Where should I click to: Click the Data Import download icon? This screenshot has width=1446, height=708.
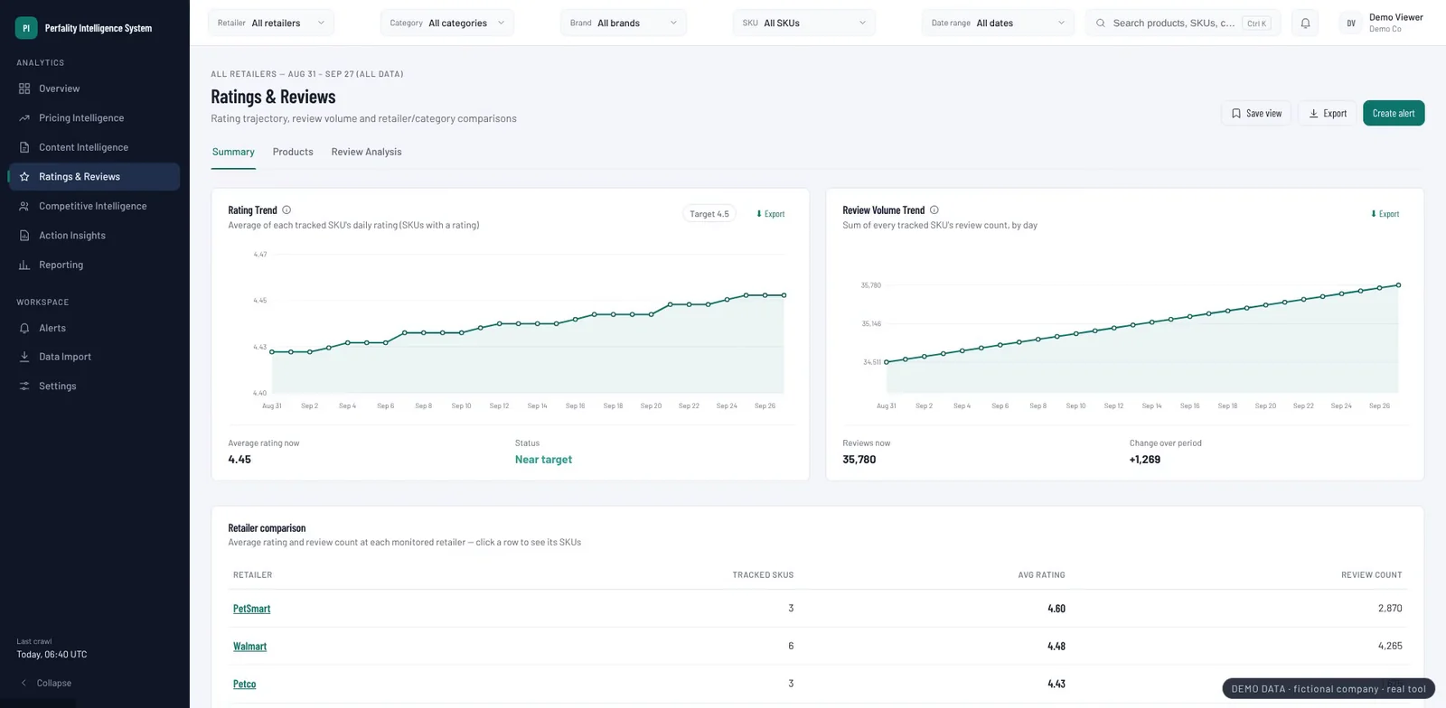[x=24, y=357]
